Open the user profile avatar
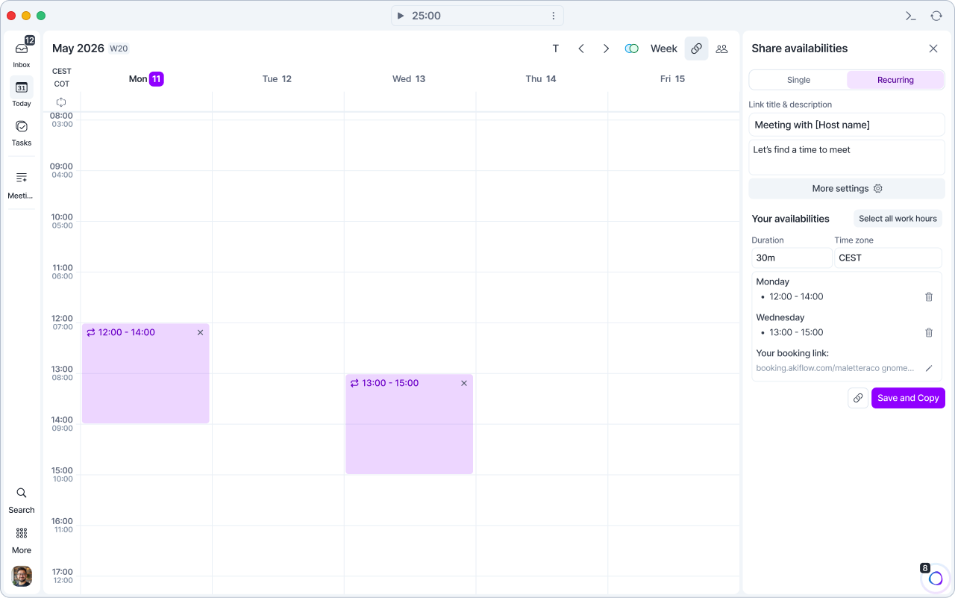This screenshot has width=955, height=598. (x=22, y=576)
